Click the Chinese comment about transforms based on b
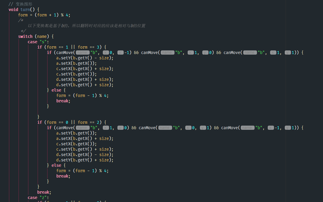 coord(87,26)
